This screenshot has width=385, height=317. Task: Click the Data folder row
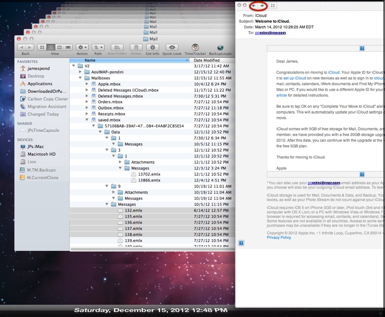click(152, 132)
